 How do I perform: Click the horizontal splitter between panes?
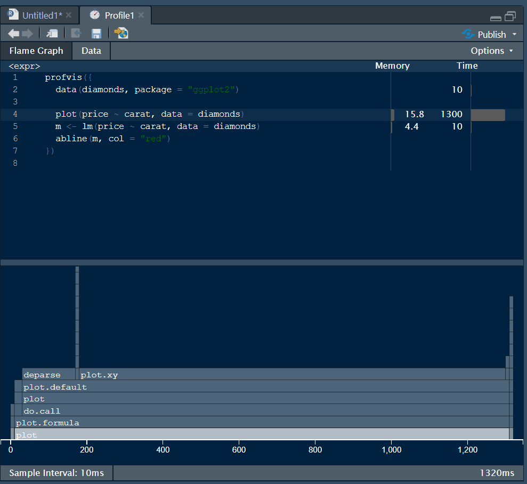(262, 262)
